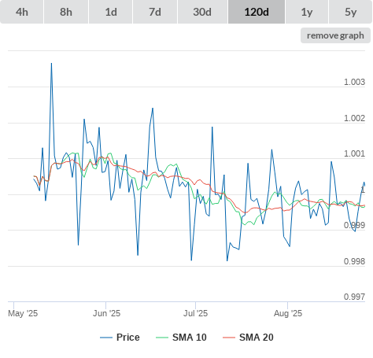Click the 1.003 y-axis value label

pyautogui.click(x=354, y=82)
